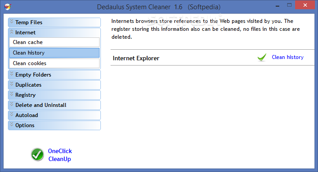This screenshot has height=172, width=318.
Task: Minimize the Dedaulus System Cleaner window
Action: coord(277,6)
